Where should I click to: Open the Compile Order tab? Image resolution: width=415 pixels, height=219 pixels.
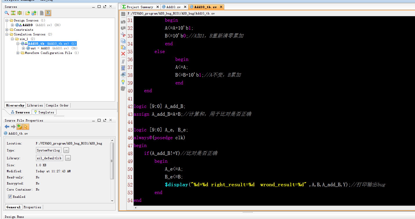57,105
